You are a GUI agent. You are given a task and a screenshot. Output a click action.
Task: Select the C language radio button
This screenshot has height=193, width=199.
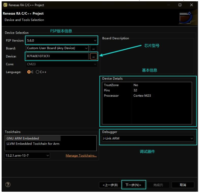(29, 72)
